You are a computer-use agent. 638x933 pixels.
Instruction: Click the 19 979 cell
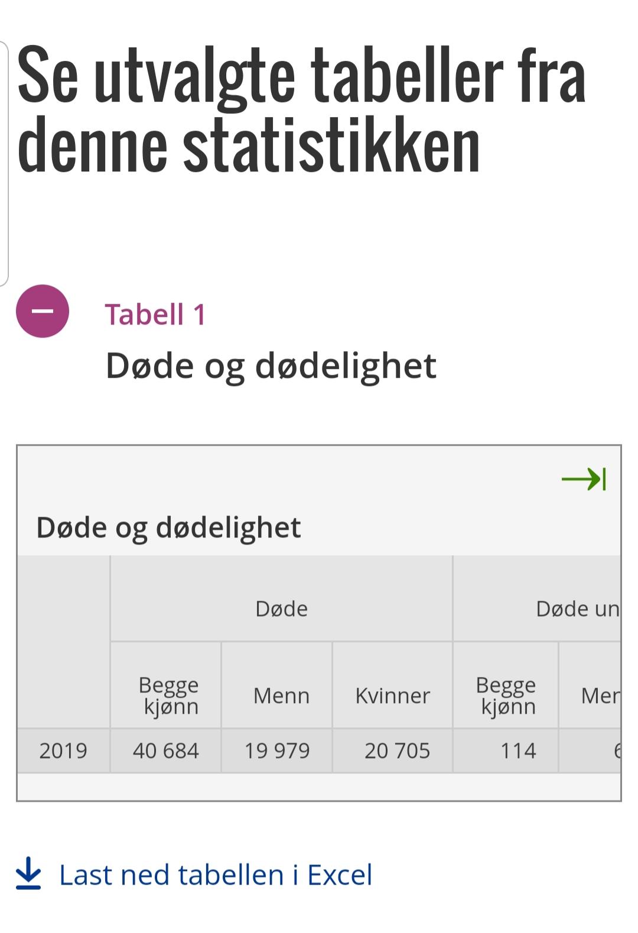click(x=277, y=751)
